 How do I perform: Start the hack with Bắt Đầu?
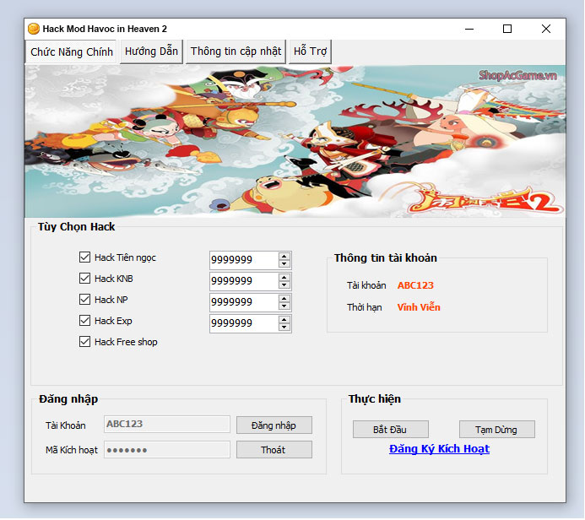[x=391, y=430]
